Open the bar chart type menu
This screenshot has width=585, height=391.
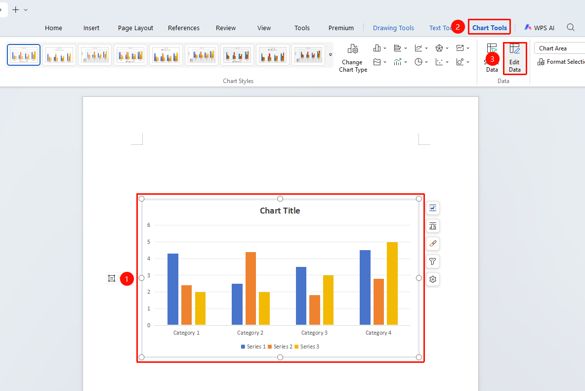coord(400,48)
